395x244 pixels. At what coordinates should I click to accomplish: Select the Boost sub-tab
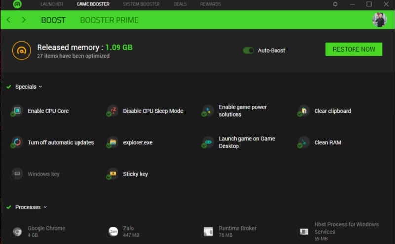tap(53, 20)
